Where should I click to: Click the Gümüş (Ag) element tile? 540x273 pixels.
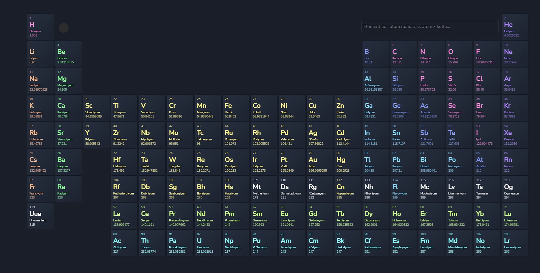coord(319,135)
